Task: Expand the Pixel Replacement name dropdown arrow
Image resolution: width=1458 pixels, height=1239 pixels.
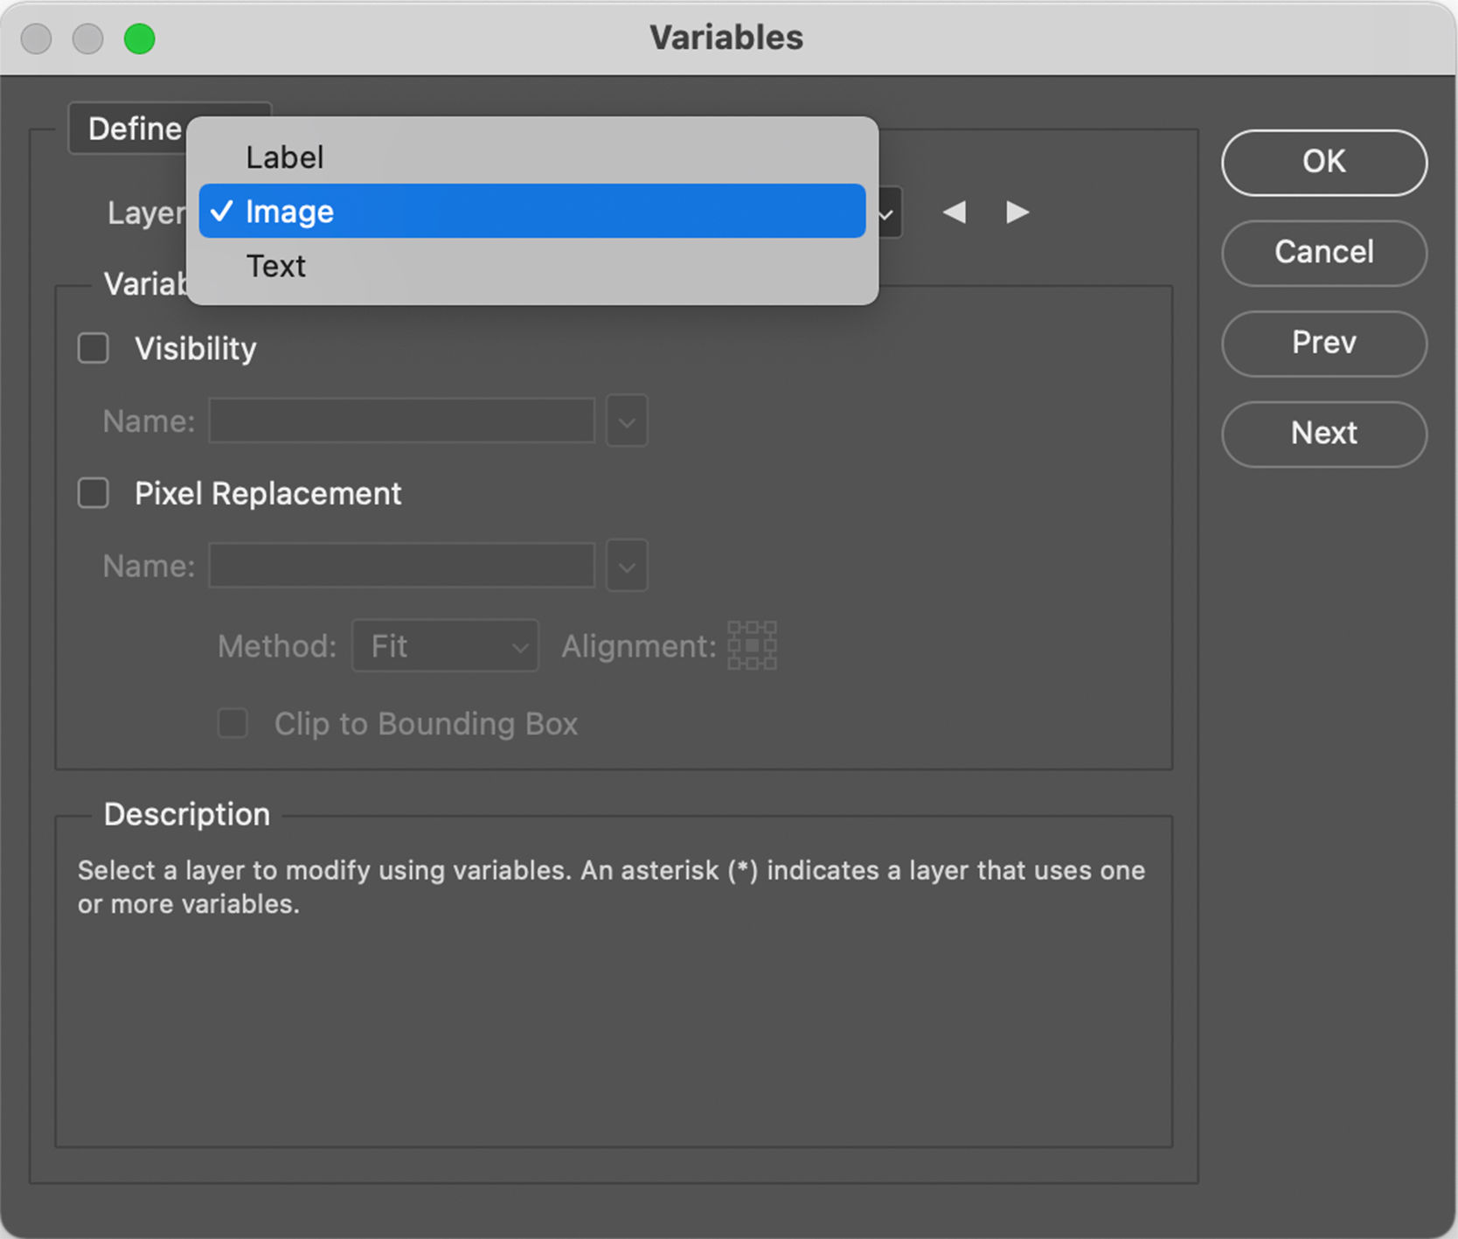Action: tap(626, 566)
